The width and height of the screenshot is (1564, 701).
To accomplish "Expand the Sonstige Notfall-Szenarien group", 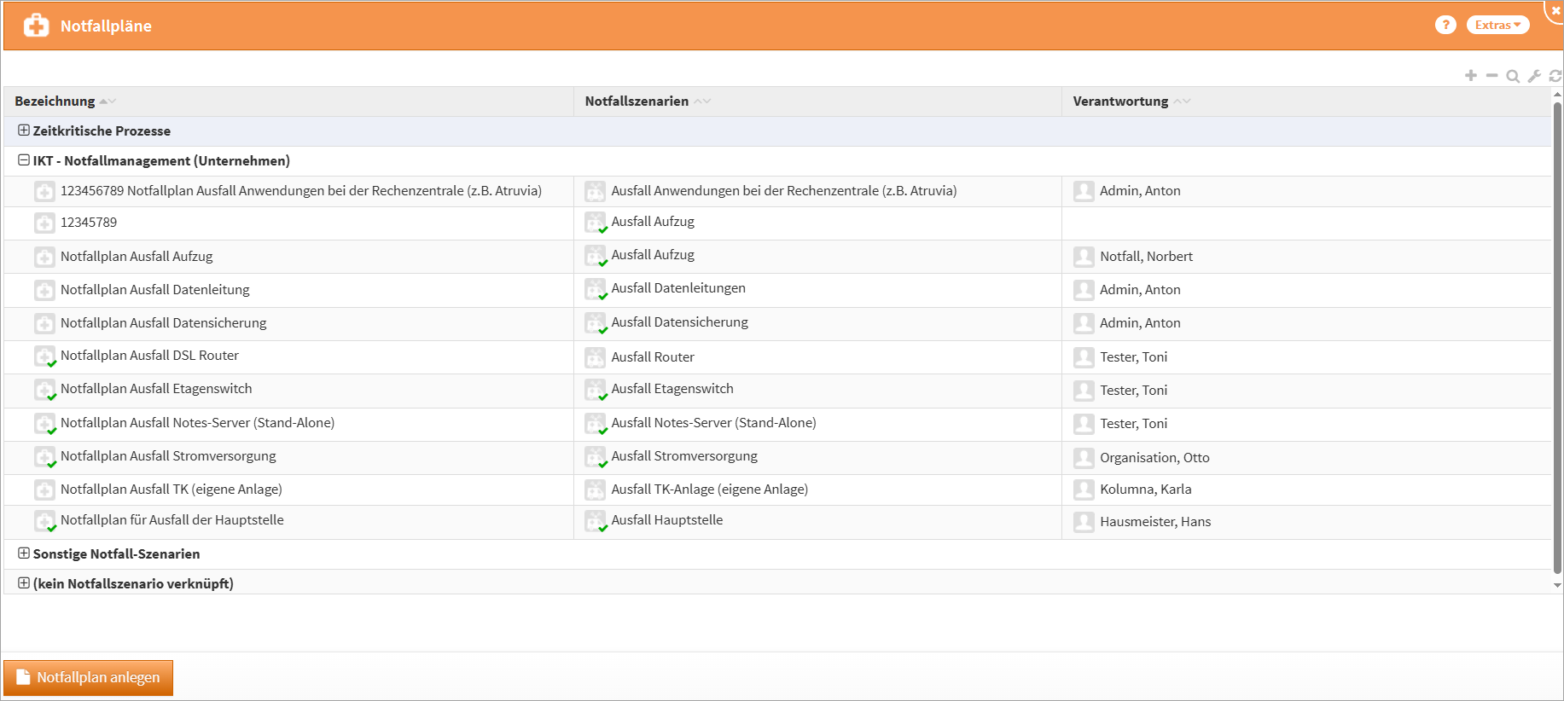I will pyautogui.click(x=24, y=553).
